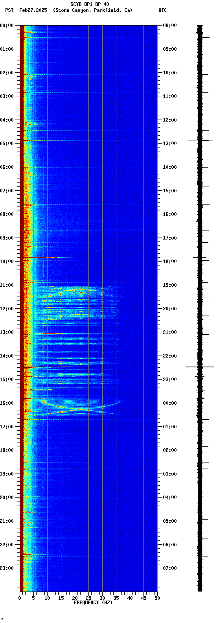Click the 22:00 label on UTC axis
Screen dimensions: 217x623
(170, 356)
